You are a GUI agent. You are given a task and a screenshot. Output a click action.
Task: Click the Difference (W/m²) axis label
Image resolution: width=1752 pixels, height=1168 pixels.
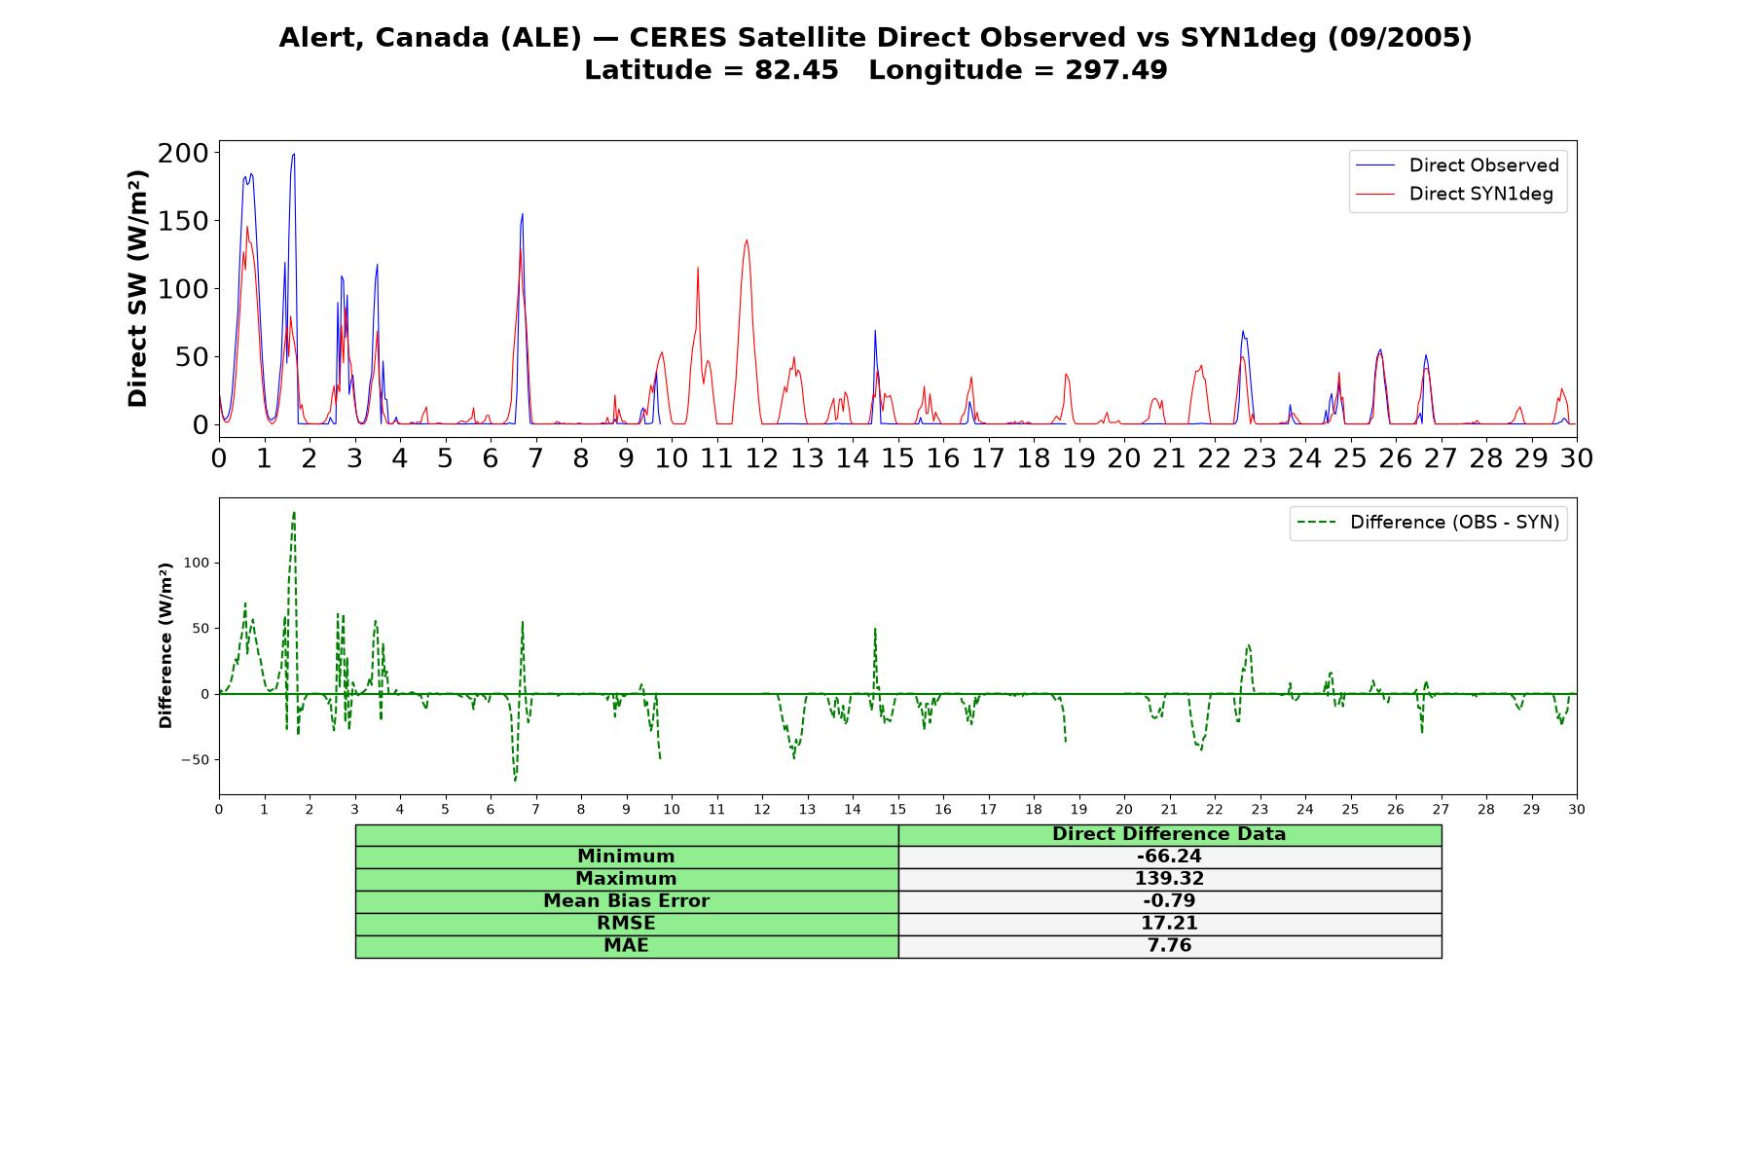click(x=165, y=645)
